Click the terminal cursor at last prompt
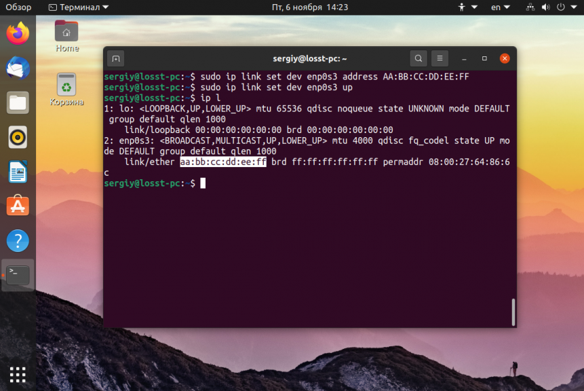The height and width of the screenshot is (391, 584). coord(203,183)
